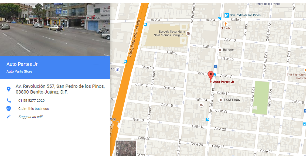The image size is (306, 160).
Task: Select the green park area on map
Action: coord(261,98)
